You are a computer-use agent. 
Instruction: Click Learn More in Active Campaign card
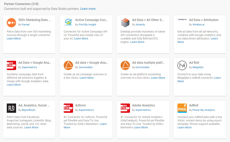(x=81, y=39)
